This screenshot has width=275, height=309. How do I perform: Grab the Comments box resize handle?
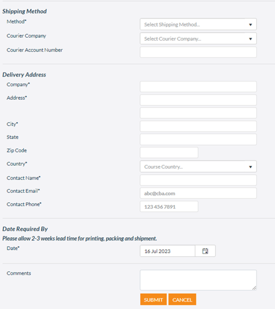[255, 288]
